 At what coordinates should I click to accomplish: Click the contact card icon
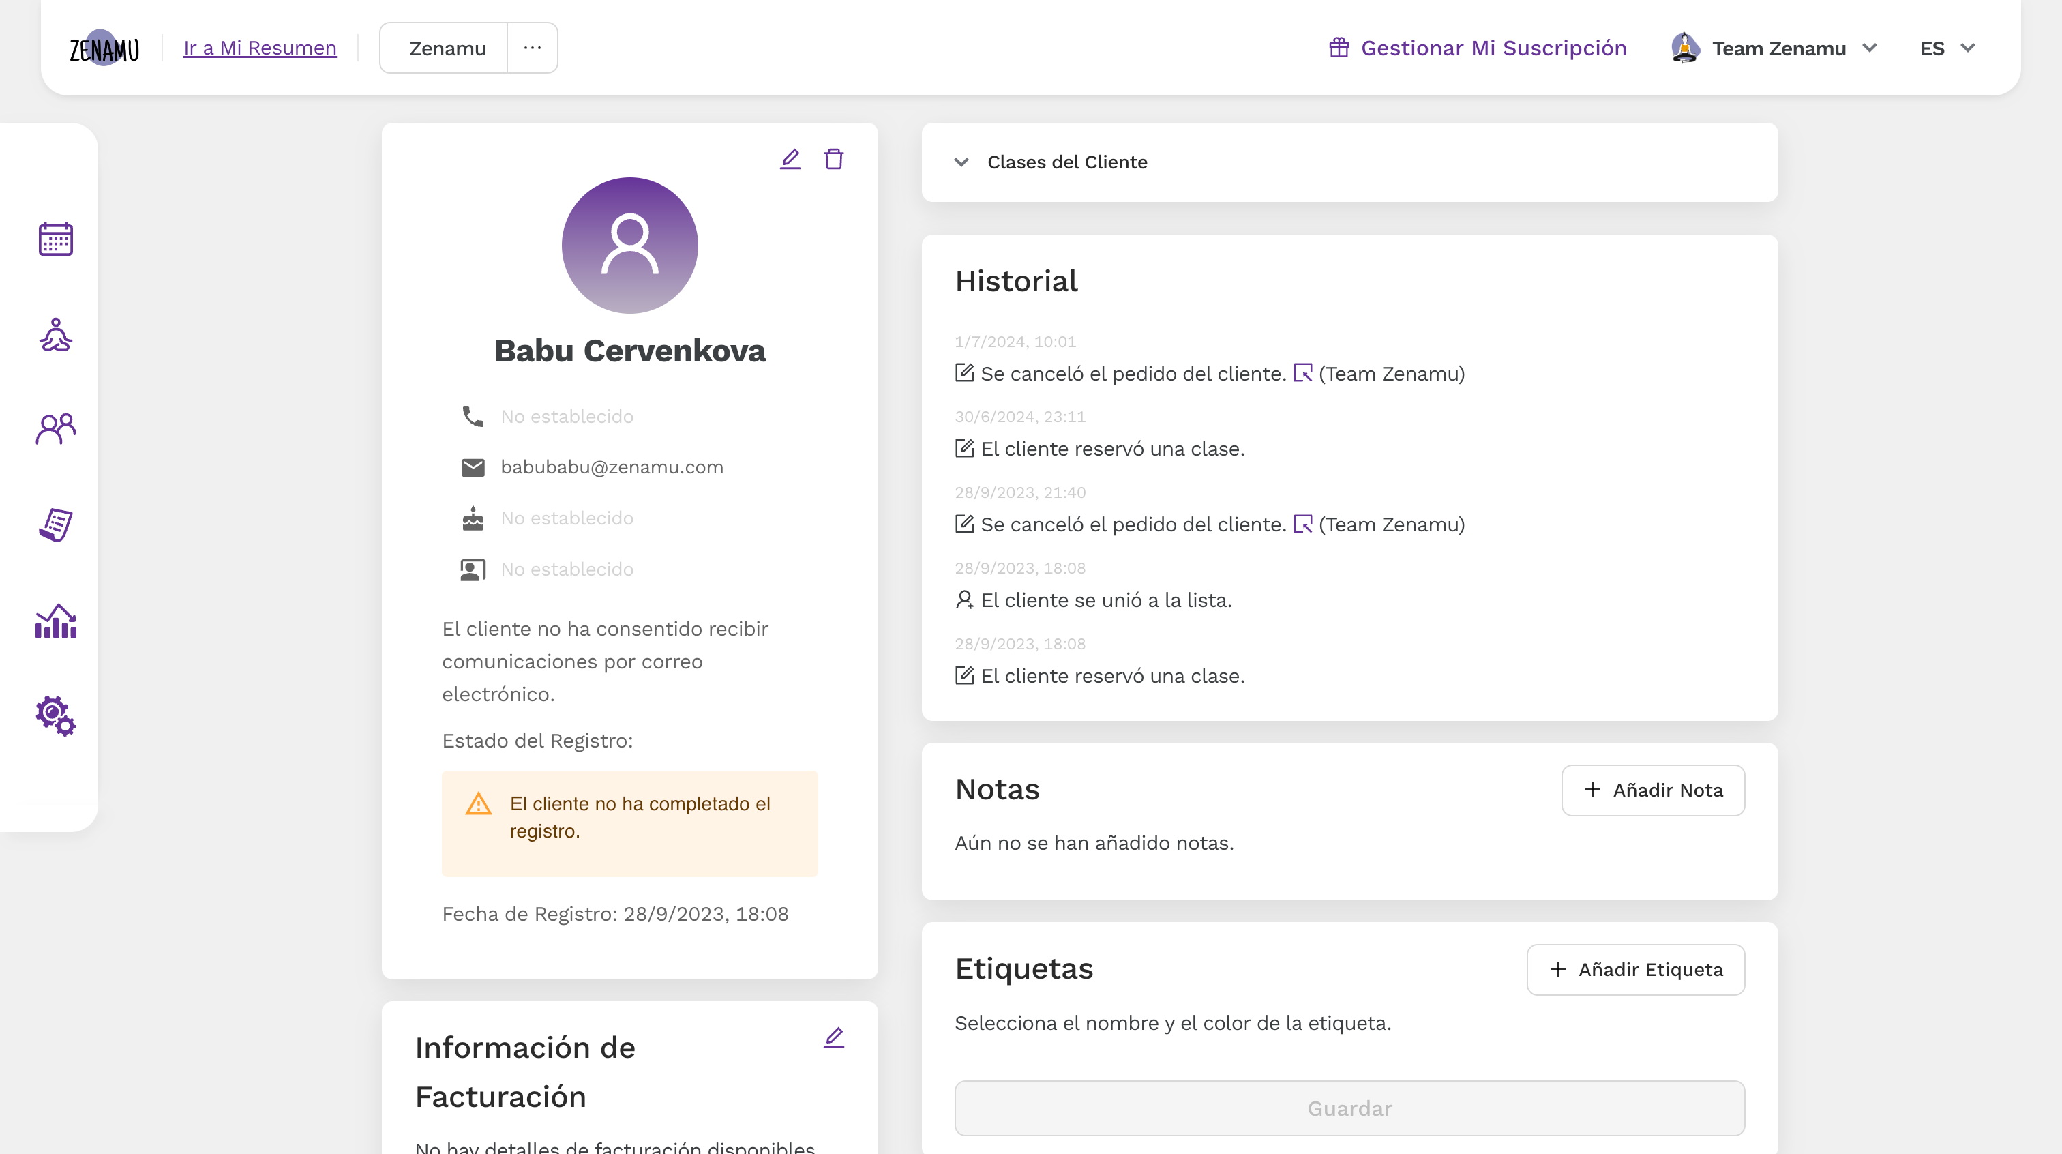473,569
